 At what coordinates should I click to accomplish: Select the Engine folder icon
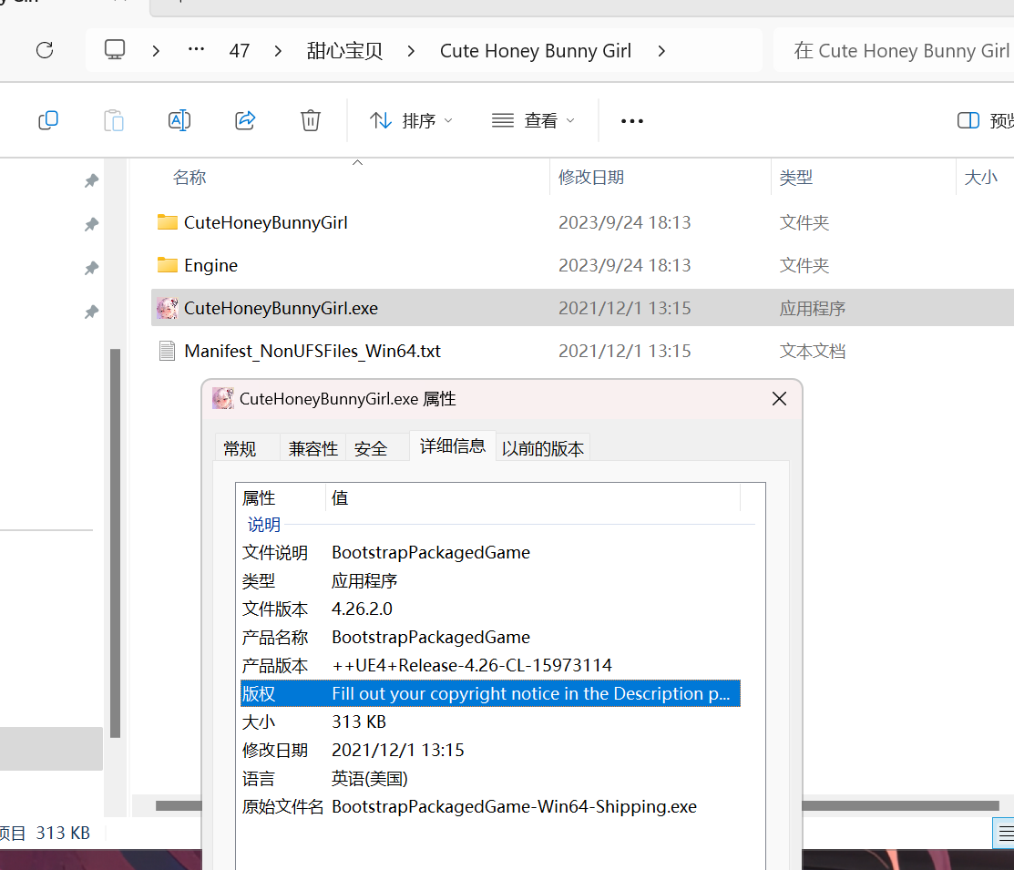pos(168,265)
